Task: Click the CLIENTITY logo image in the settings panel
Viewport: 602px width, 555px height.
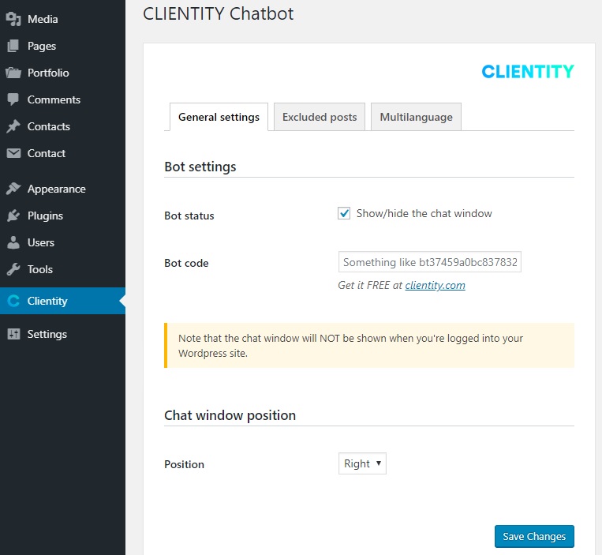Action: 528,71
